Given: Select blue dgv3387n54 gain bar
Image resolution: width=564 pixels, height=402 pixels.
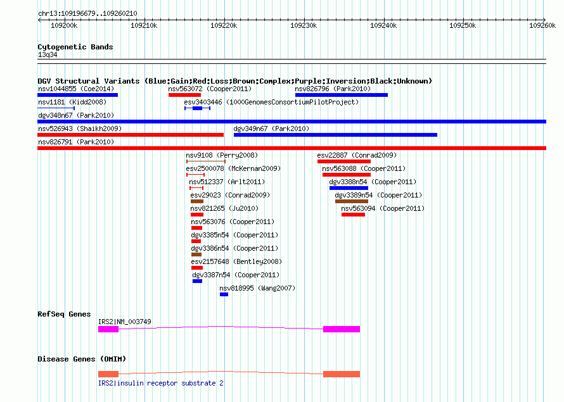Looking at the screenshot, I should pyautogui.click(x=198, y=281).
